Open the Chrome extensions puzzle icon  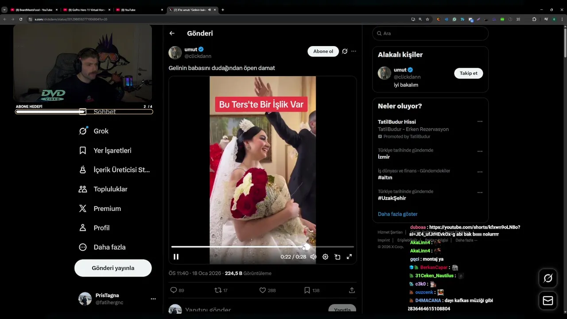tap(534, 19)
